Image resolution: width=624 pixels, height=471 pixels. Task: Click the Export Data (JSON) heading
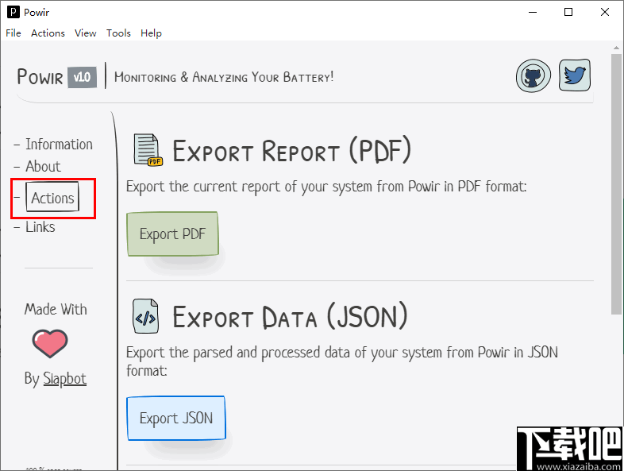click(290, 317)
